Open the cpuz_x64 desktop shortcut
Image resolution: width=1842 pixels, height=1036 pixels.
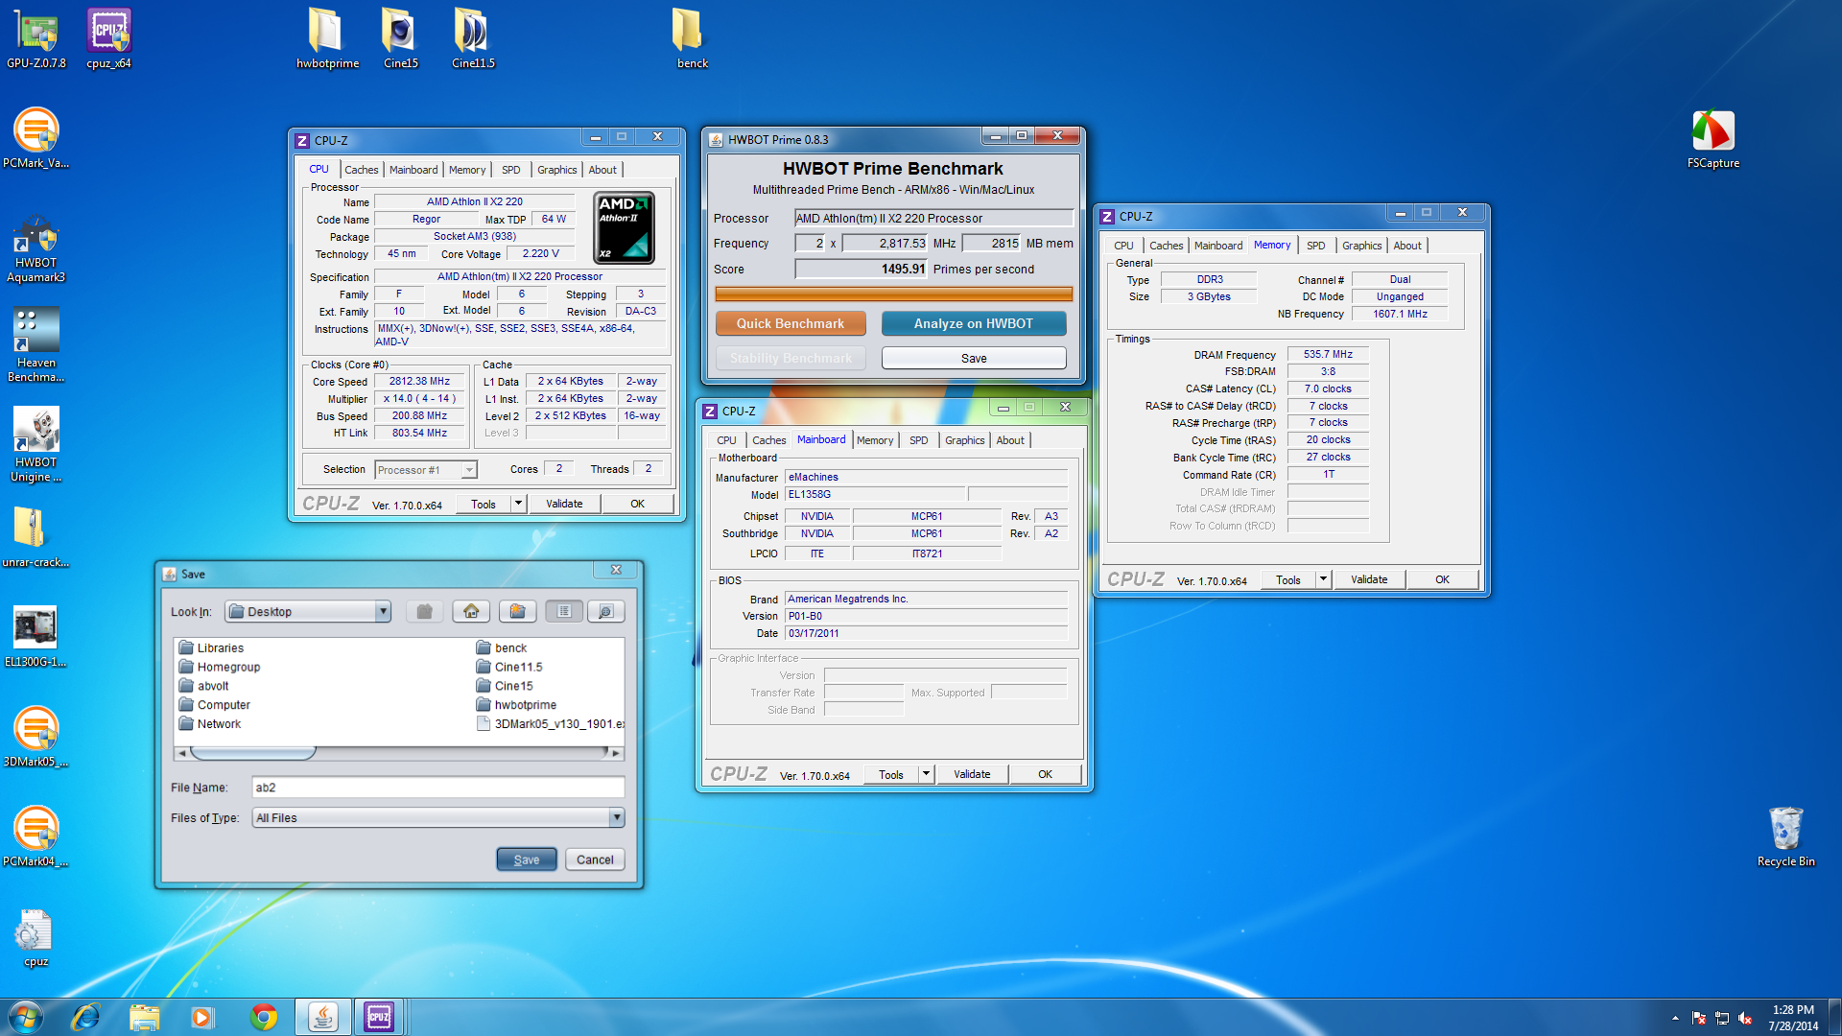pos(108,38)
